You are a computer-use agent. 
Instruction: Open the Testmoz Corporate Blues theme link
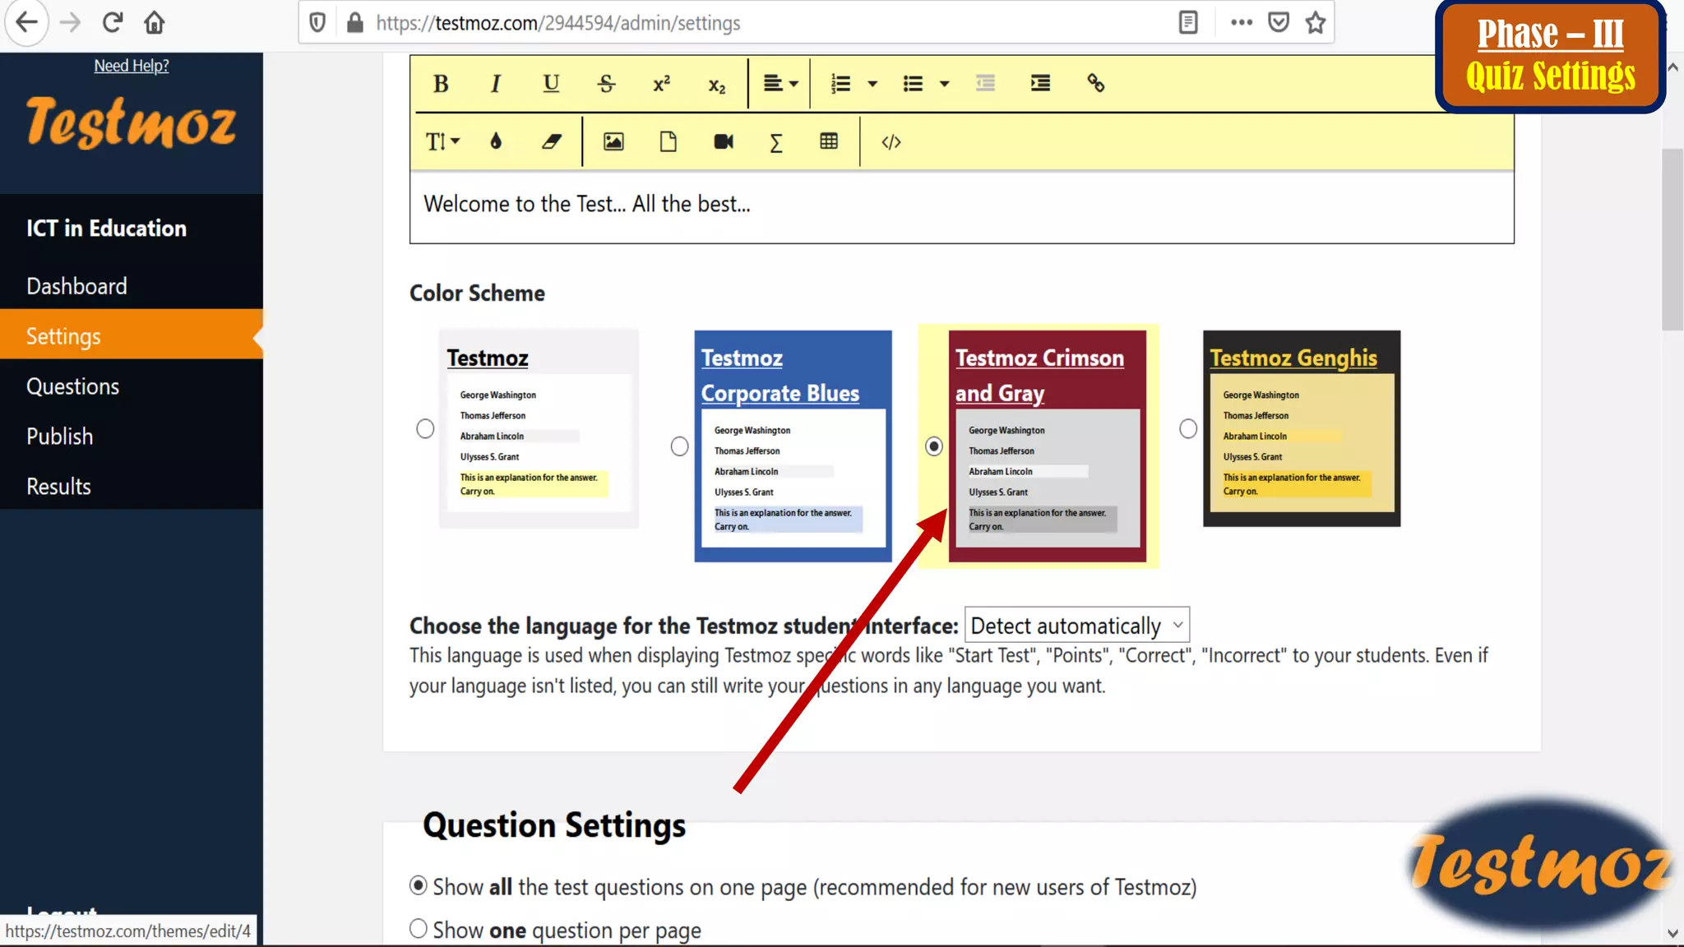pyautogui.click(x=780, y=376)
